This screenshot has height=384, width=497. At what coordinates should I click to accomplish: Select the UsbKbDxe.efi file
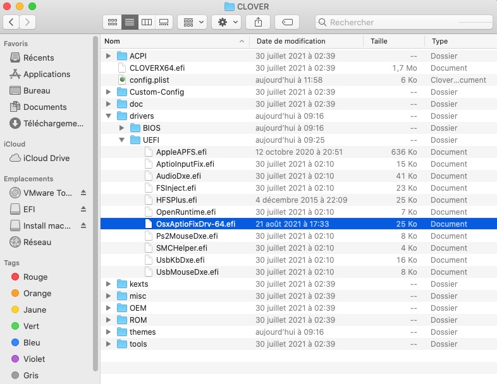point(298,260)
